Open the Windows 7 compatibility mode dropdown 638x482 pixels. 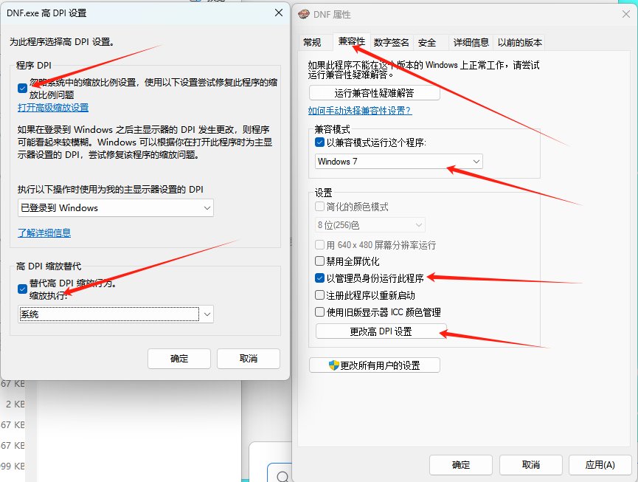click(x=399, y=162)
